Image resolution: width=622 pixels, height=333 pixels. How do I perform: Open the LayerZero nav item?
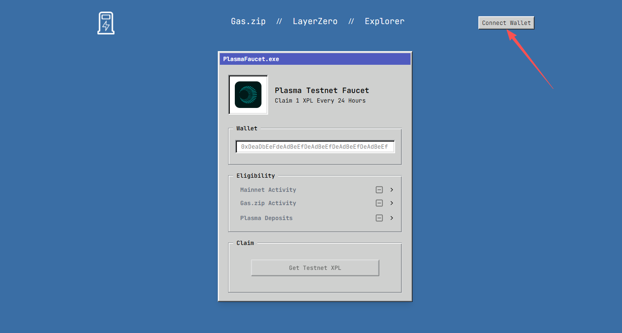pos(315,21)
